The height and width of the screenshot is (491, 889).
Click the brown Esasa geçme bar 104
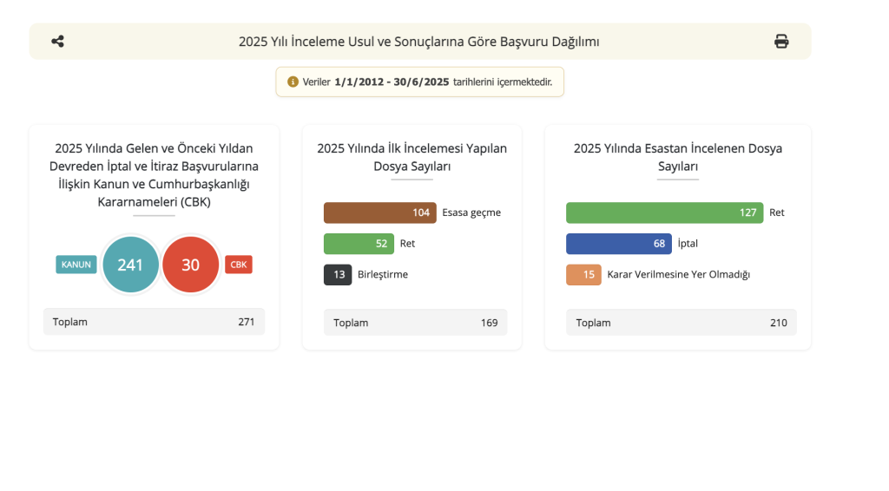tap(380, 213)
